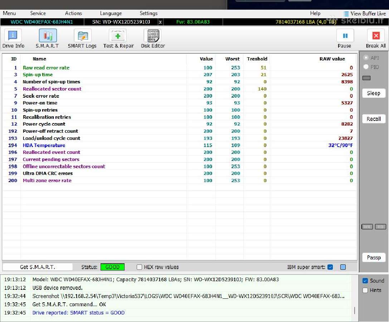Click the 32°C/90°F raw value
Image resolution: width=389 pixels, height=322 pixels.
pos(340,145)
